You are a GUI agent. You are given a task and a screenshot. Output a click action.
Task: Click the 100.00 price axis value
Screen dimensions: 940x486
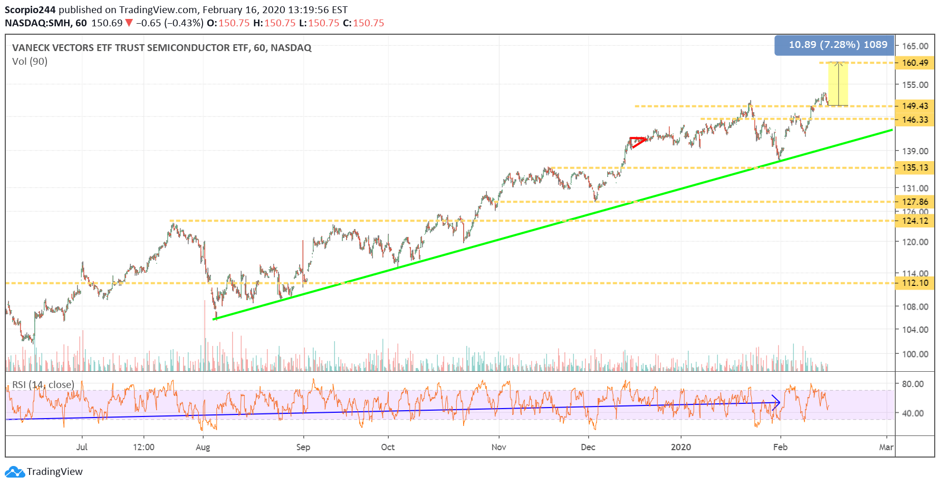[915, 354]
